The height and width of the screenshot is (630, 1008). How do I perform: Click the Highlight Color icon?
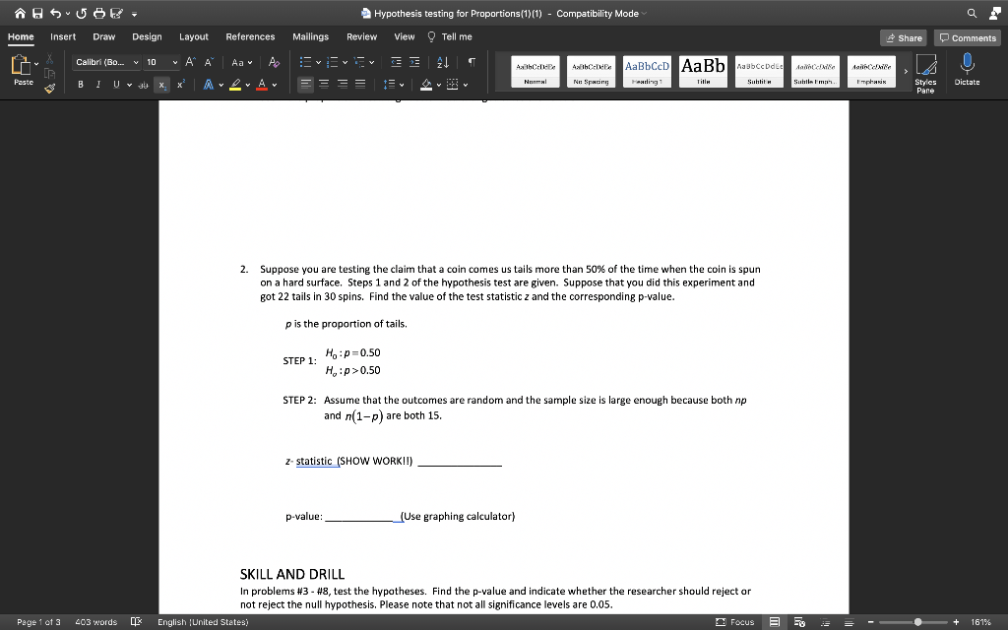pyautogui.click(x=235, y=84)
